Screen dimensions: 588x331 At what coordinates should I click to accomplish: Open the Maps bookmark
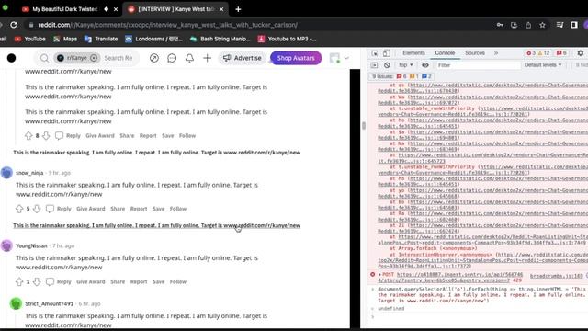pos(65,39)
